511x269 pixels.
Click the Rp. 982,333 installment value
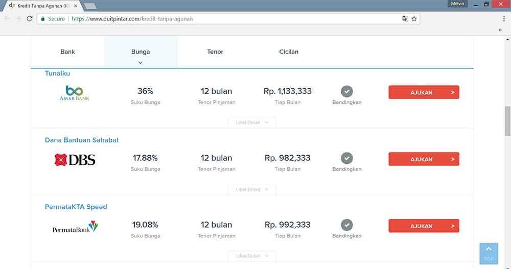coord(287,158)
